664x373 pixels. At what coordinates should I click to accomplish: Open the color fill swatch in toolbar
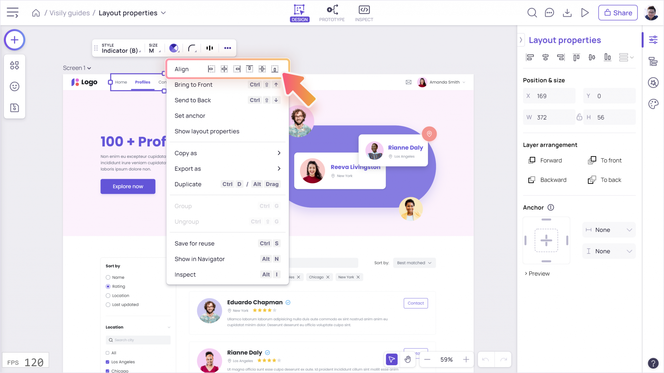[x=174, y=48]
